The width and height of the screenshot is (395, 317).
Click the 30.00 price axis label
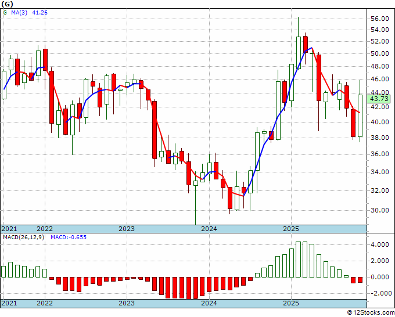[380, 210]
